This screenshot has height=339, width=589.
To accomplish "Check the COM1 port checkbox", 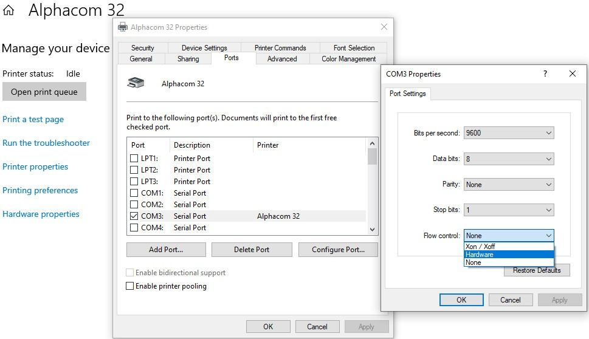I will tap(134, 193).
